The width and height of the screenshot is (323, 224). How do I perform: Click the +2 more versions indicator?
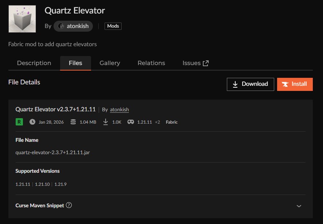click(x=157, y=122)
